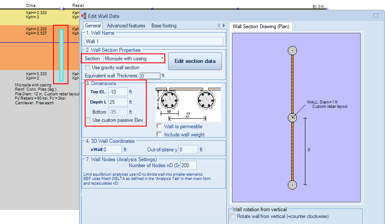
Task: Click the pile spacing diagram image
Action: tap(188, 103)
